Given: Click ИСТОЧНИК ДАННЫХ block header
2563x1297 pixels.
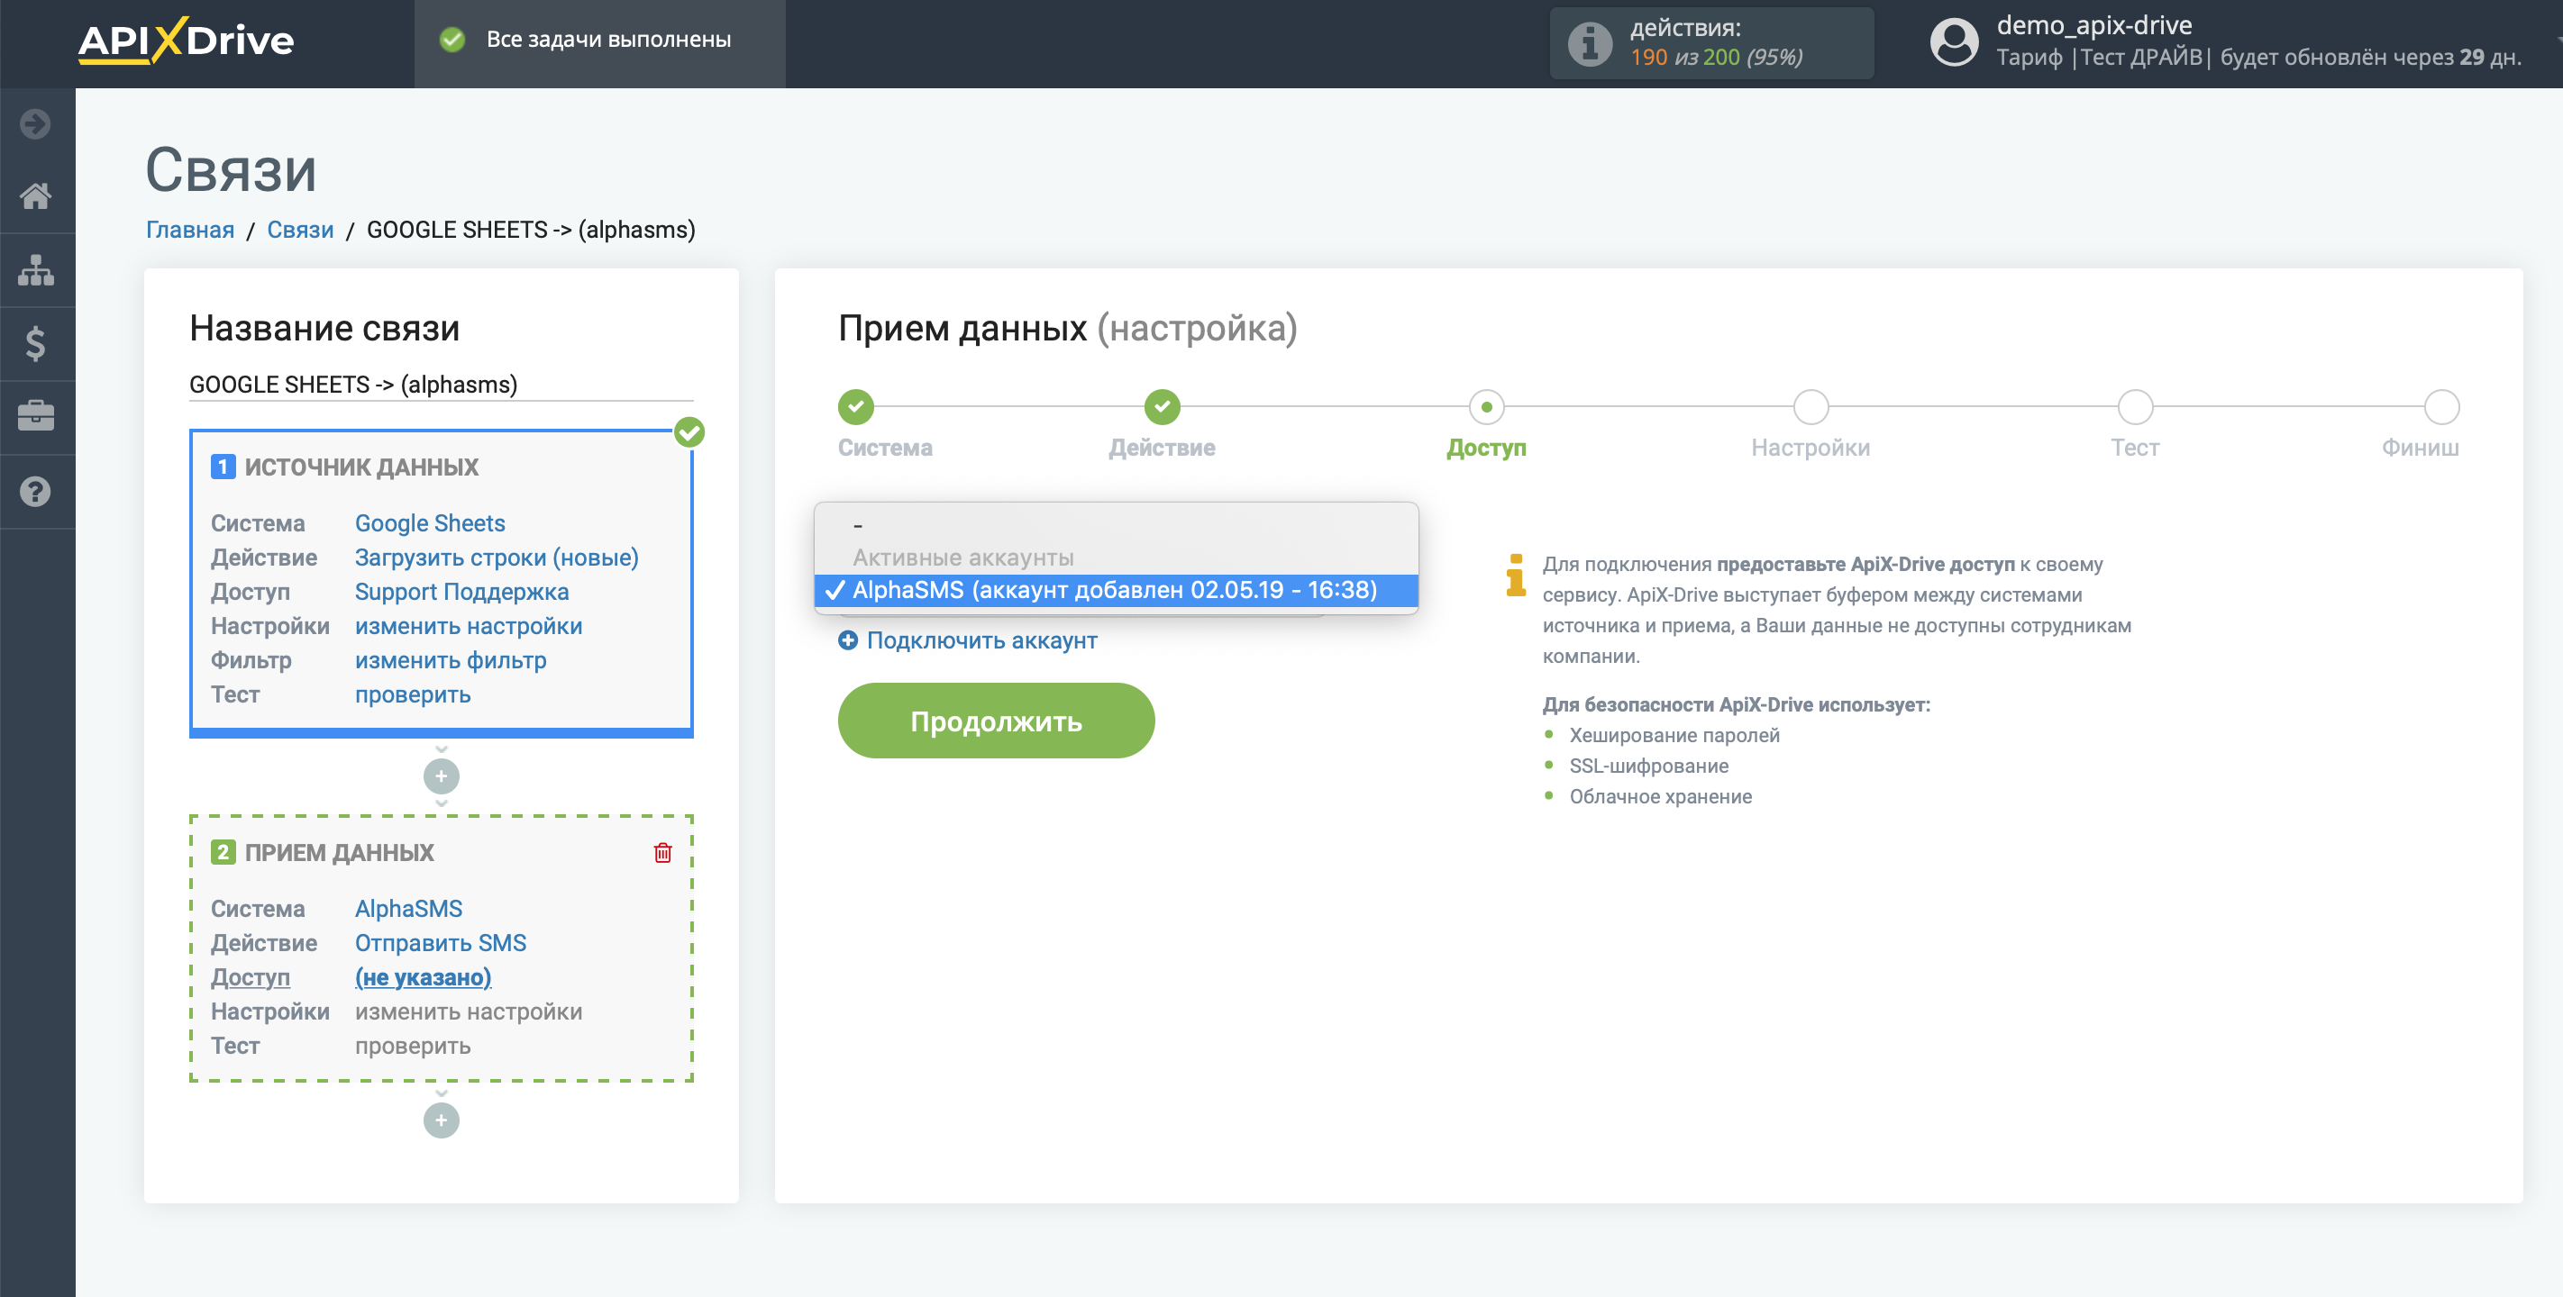Looking at the screenshot, I should tap(361, 467).
